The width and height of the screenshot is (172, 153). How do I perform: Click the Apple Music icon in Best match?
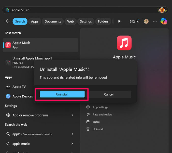click(x=8, y=45)
